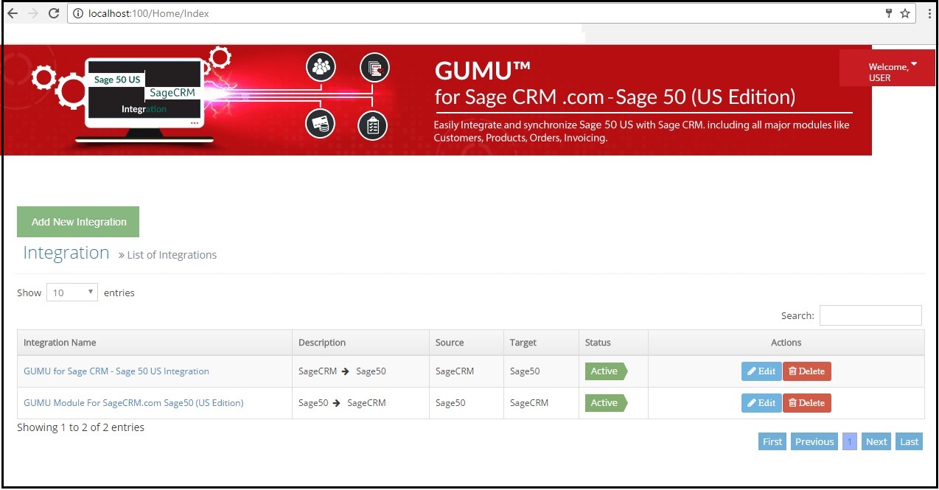Click the site information icon in address bar
The height and width of the screenshot is (490, 939).
coord(78,13)
